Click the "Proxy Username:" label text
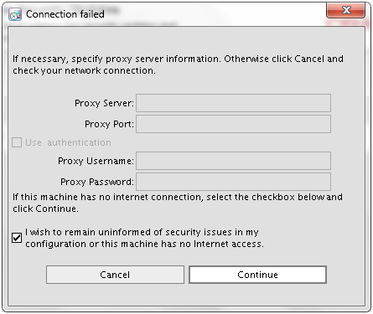The image size is (373, 314). click(x=96, y=161)
